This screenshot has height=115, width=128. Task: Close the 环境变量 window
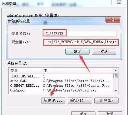pyautogui.click(x=119, y=2)
